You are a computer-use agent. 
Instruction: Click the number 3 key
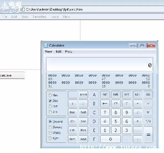click(126, 130)
